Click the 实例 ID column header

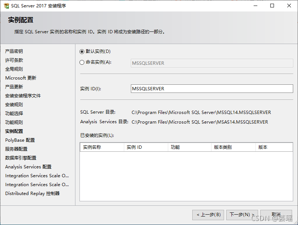146,147
